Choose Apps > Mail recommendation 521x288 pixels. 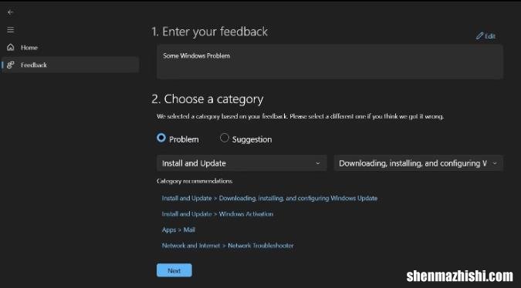[x=178, y=229]
